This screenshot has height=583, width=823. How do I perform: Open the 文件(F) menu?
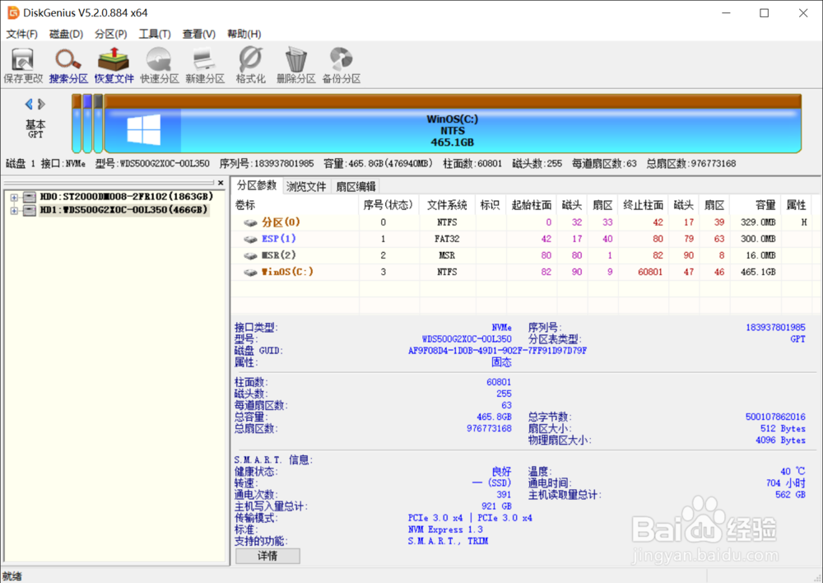tap(21, 34)
